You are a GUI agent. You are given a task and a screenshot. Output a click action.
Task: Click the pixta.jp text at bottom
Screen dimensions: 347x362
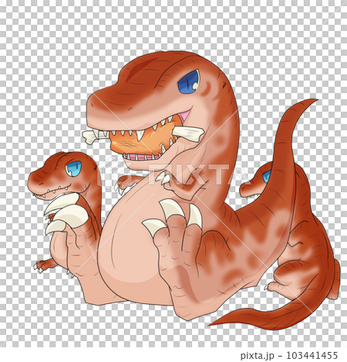pos(258,356)
